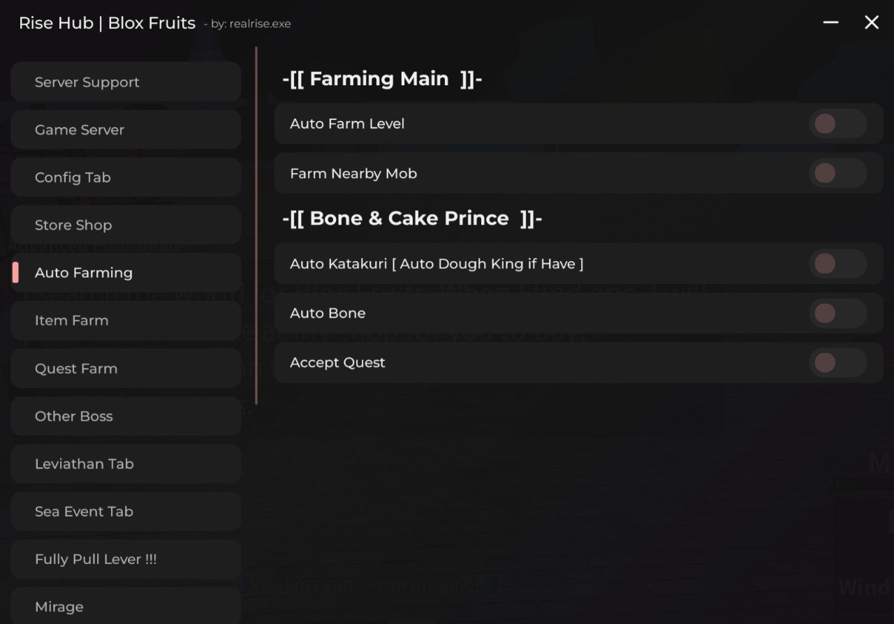Go to the Game Server tab
894x624 pixels.
pyautogui.click(x=126, y=130)
